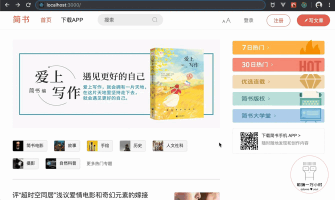The height and width of the screenshot is (200, 335).
Task: Click the 注册 button
Action: (x=278, y=20)
